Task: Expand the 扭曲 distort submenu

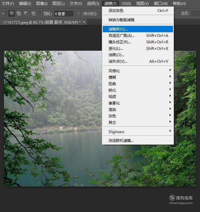Action: (138, 84)
